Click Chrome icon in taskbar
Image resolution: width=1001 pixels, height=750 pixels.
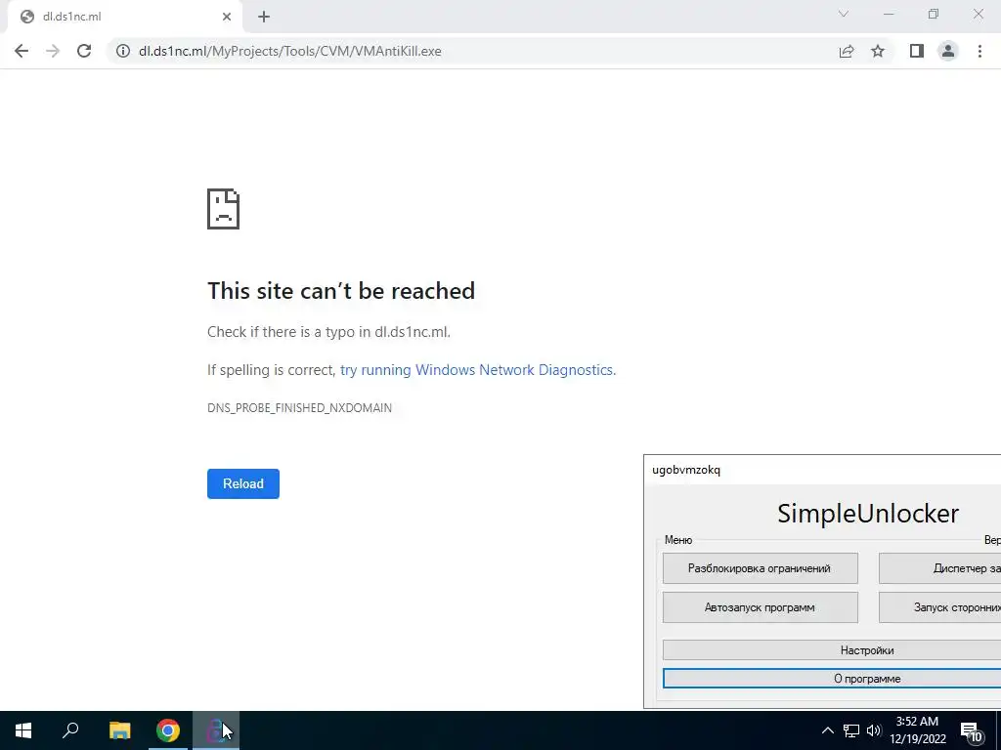tap(168, 730)
